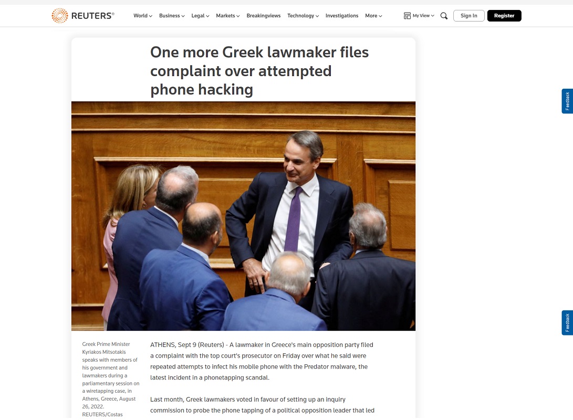The image size is (573, 420).
Task: Expand the Technology menu chevron
Action: pos(317,16)
